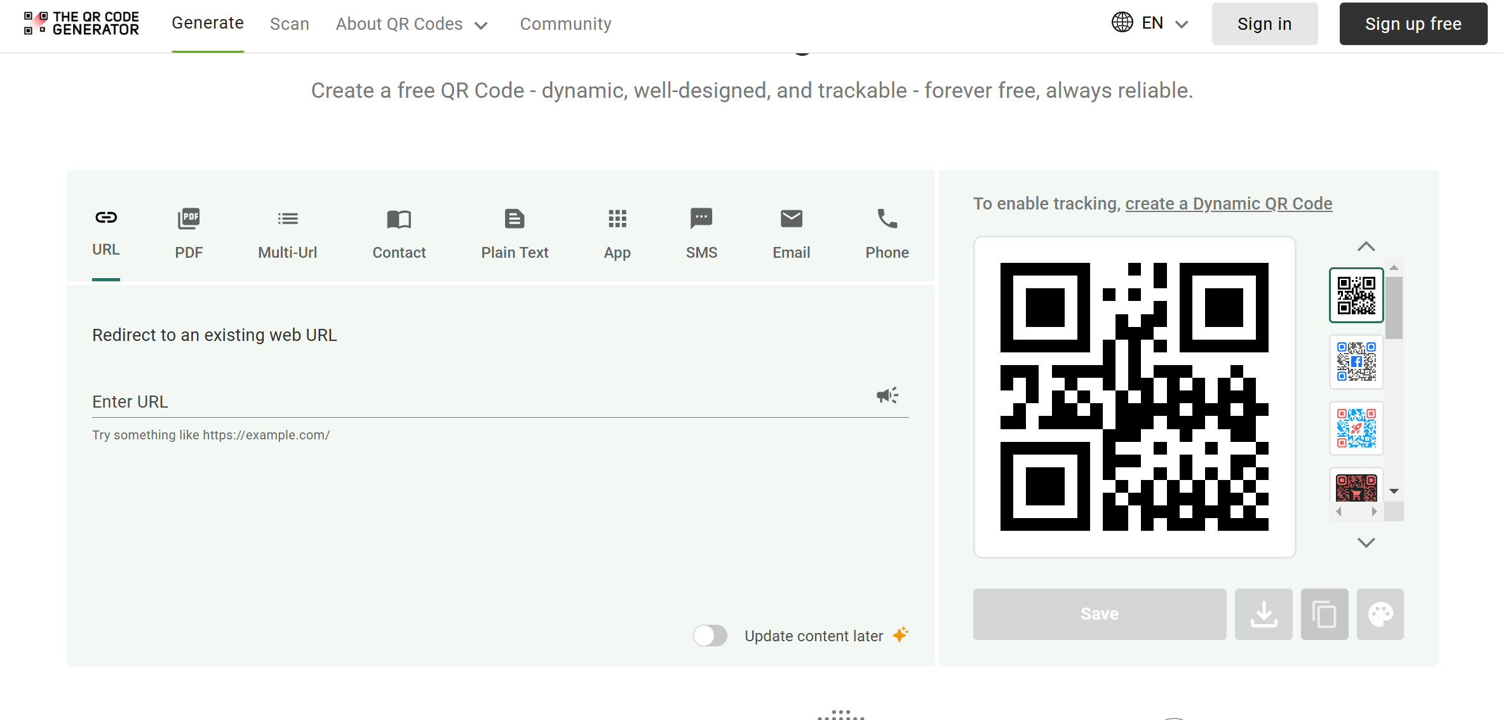Select the SMS chat bubble icon
Screen dimensions: 1503x720
click(x=701, y=219)
